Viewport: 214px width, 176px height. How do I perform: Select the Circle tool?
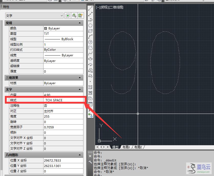(x=90, y=42)
